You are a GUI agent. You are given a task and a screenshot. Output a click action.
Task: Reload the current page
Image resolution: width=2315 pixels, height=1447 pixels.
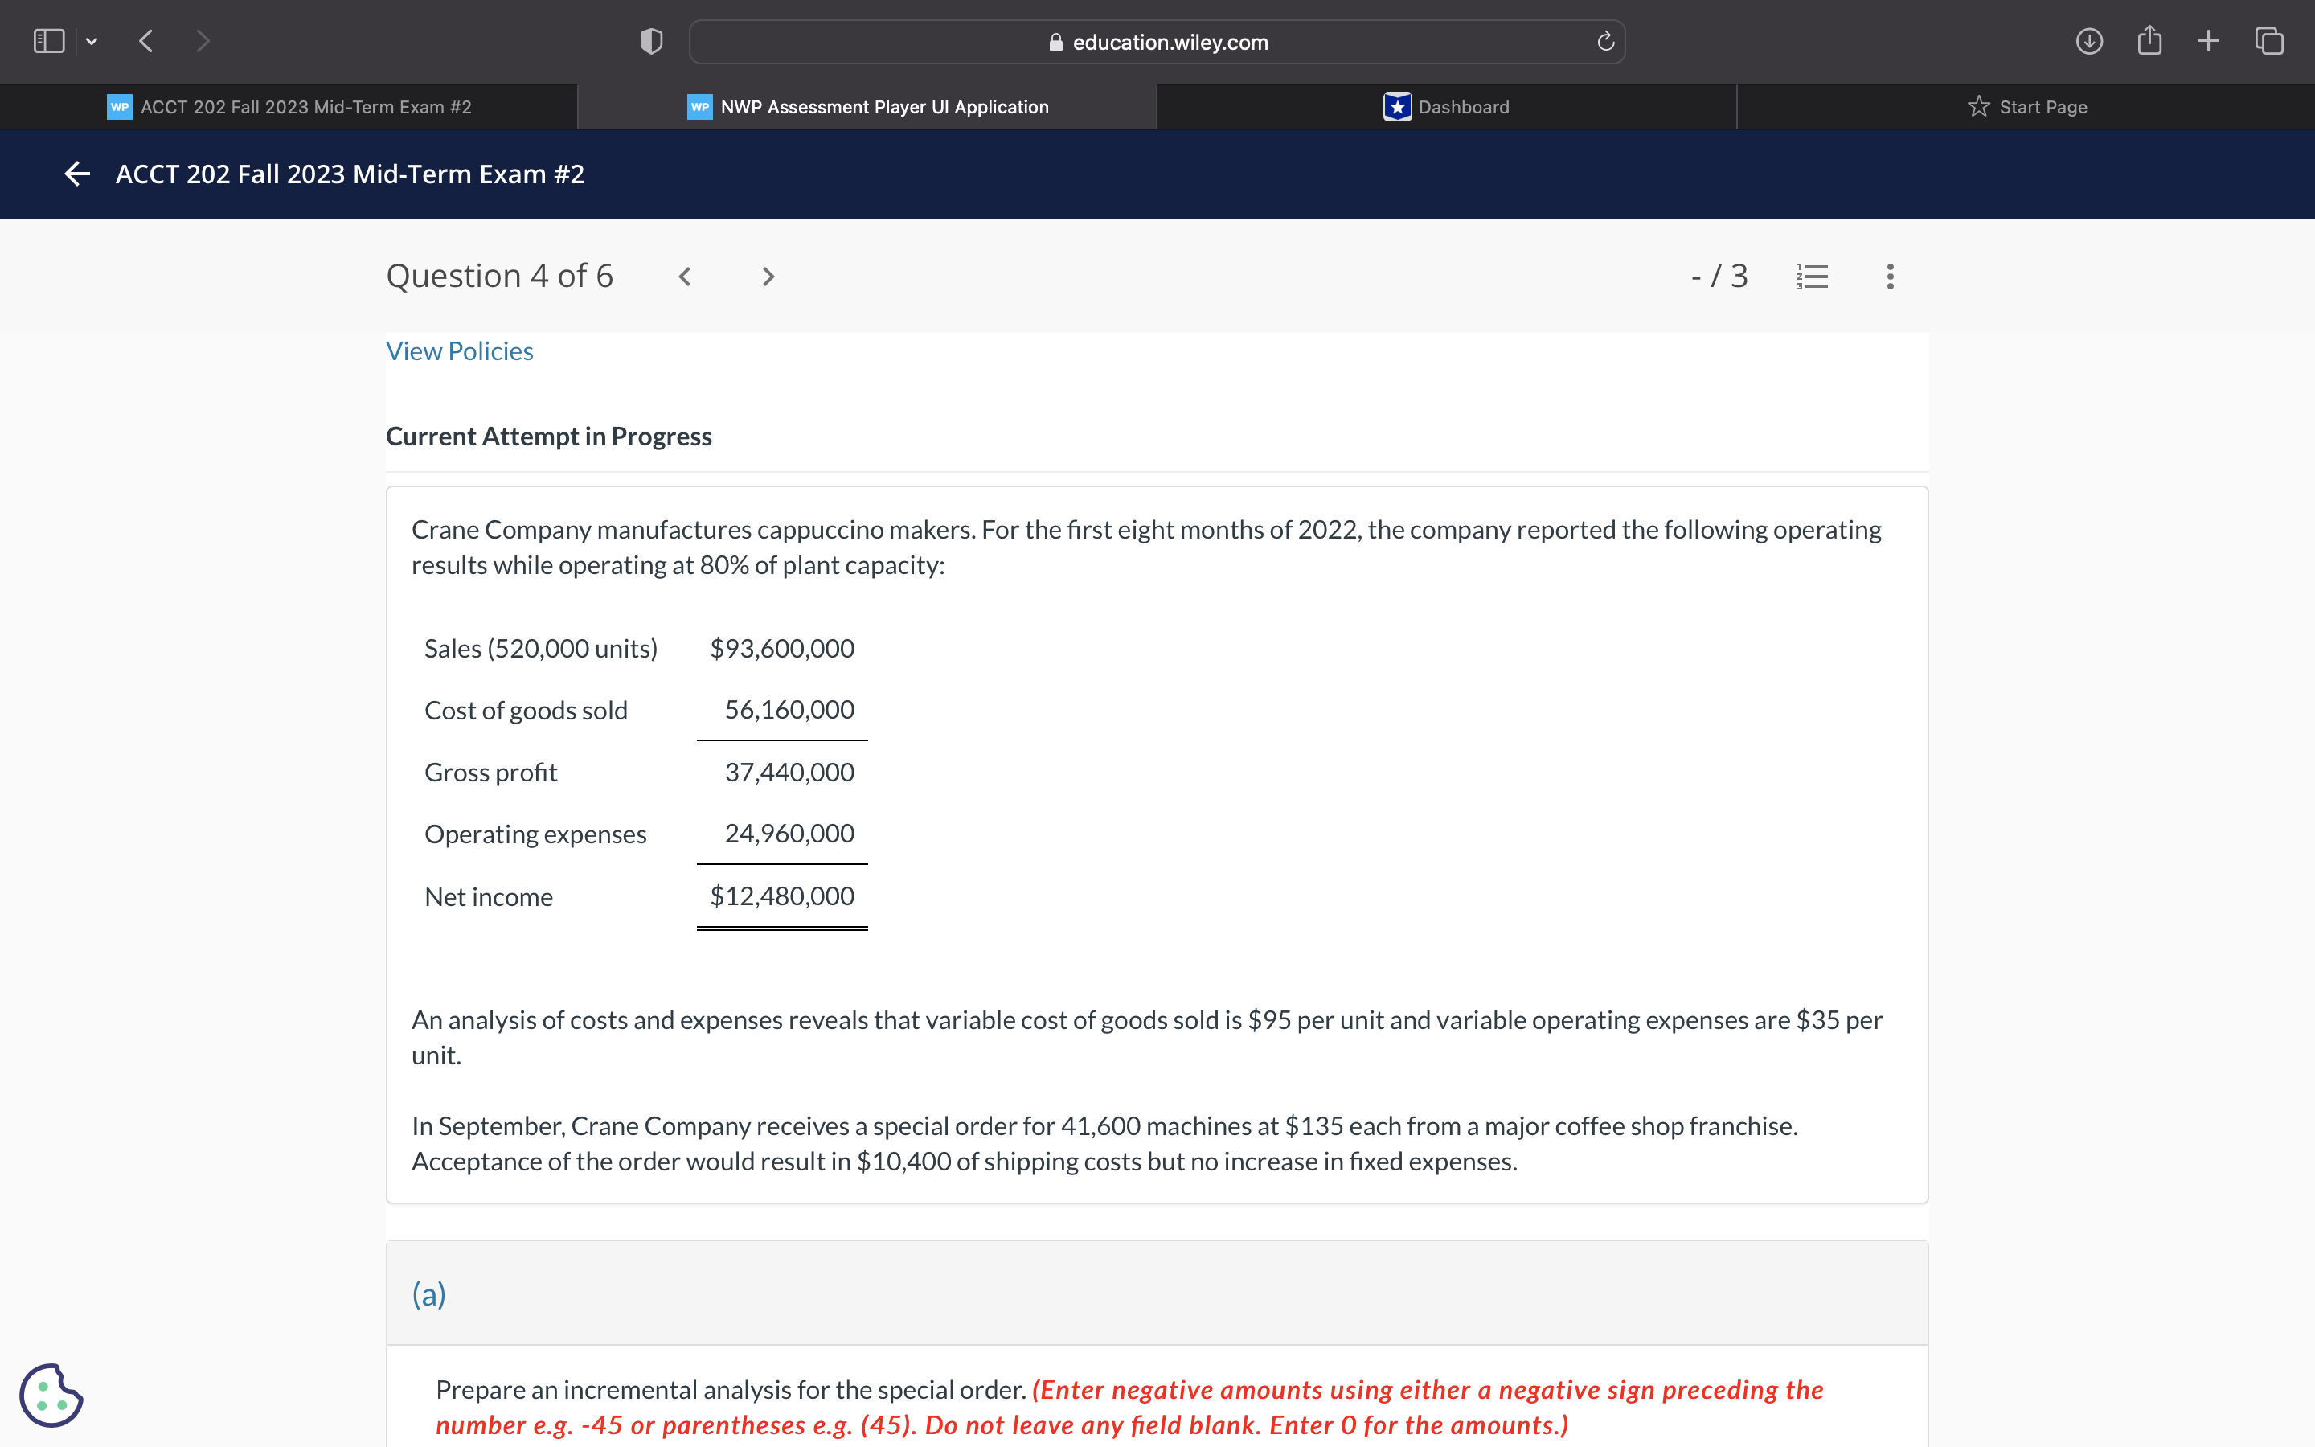pos(1605,41)
